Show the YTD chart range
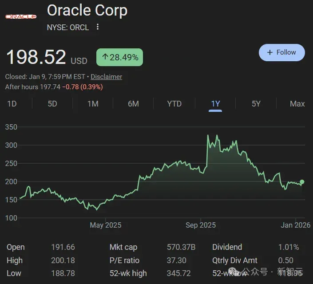The width and height of the screenshot is (313, 284). click(174, 104)
